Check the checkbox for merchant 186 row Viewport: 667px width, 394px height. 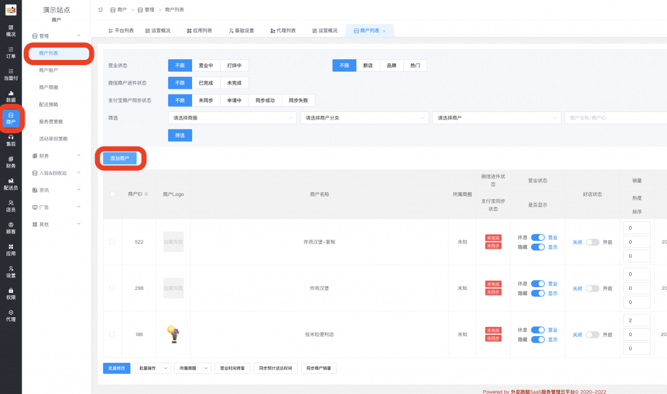pyautogui.click(x=112, y=334)
